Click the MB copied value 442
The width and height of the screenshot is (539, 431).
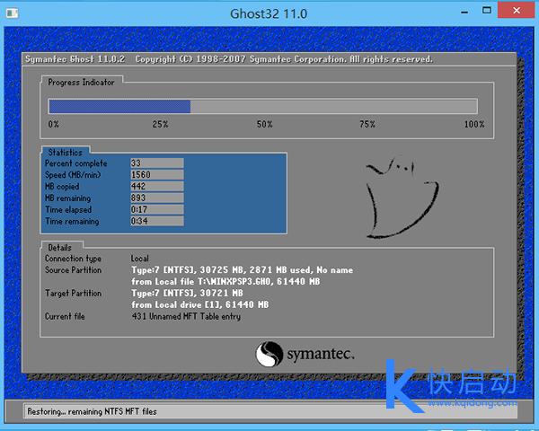click(x=157, y=187)
